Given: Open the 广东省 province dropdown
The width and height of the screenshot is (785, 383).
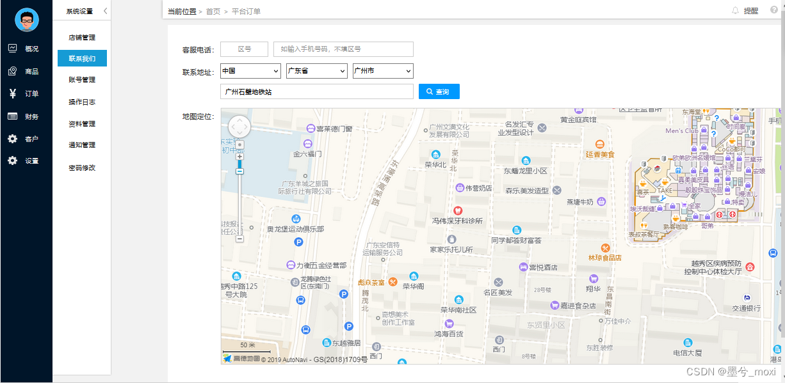Looking at the screenshot, I should tap(316, 71).
